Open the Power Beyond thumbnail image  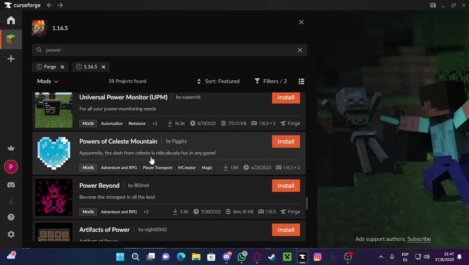(54, 197)
